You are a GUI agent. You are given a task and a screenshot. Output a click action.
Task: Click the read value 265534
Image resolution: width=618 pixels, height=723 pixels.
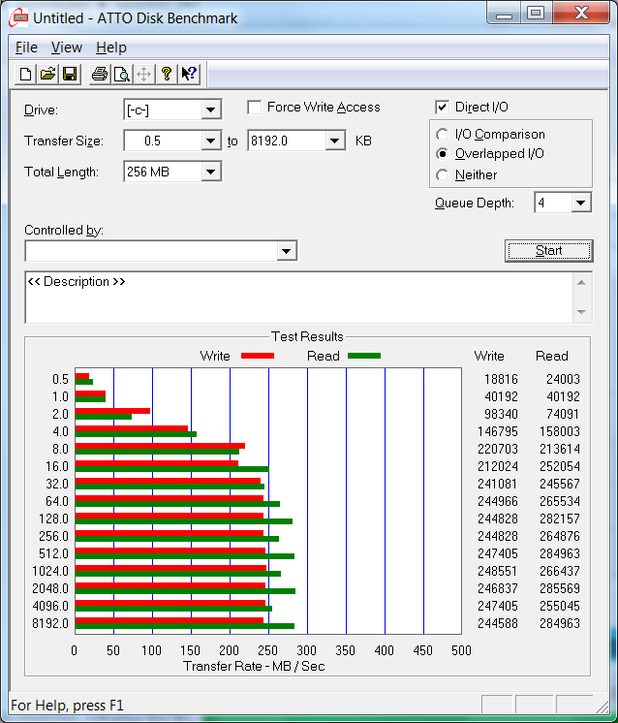coord(560,501)
